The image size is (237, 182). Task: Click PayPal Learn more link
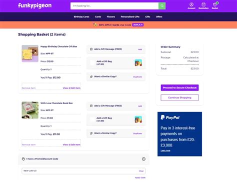pos(165,150)
